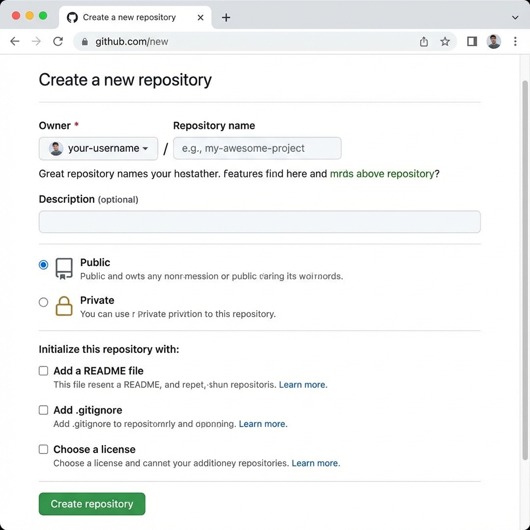Enable the Add a README file checkbox

point(43,371)
